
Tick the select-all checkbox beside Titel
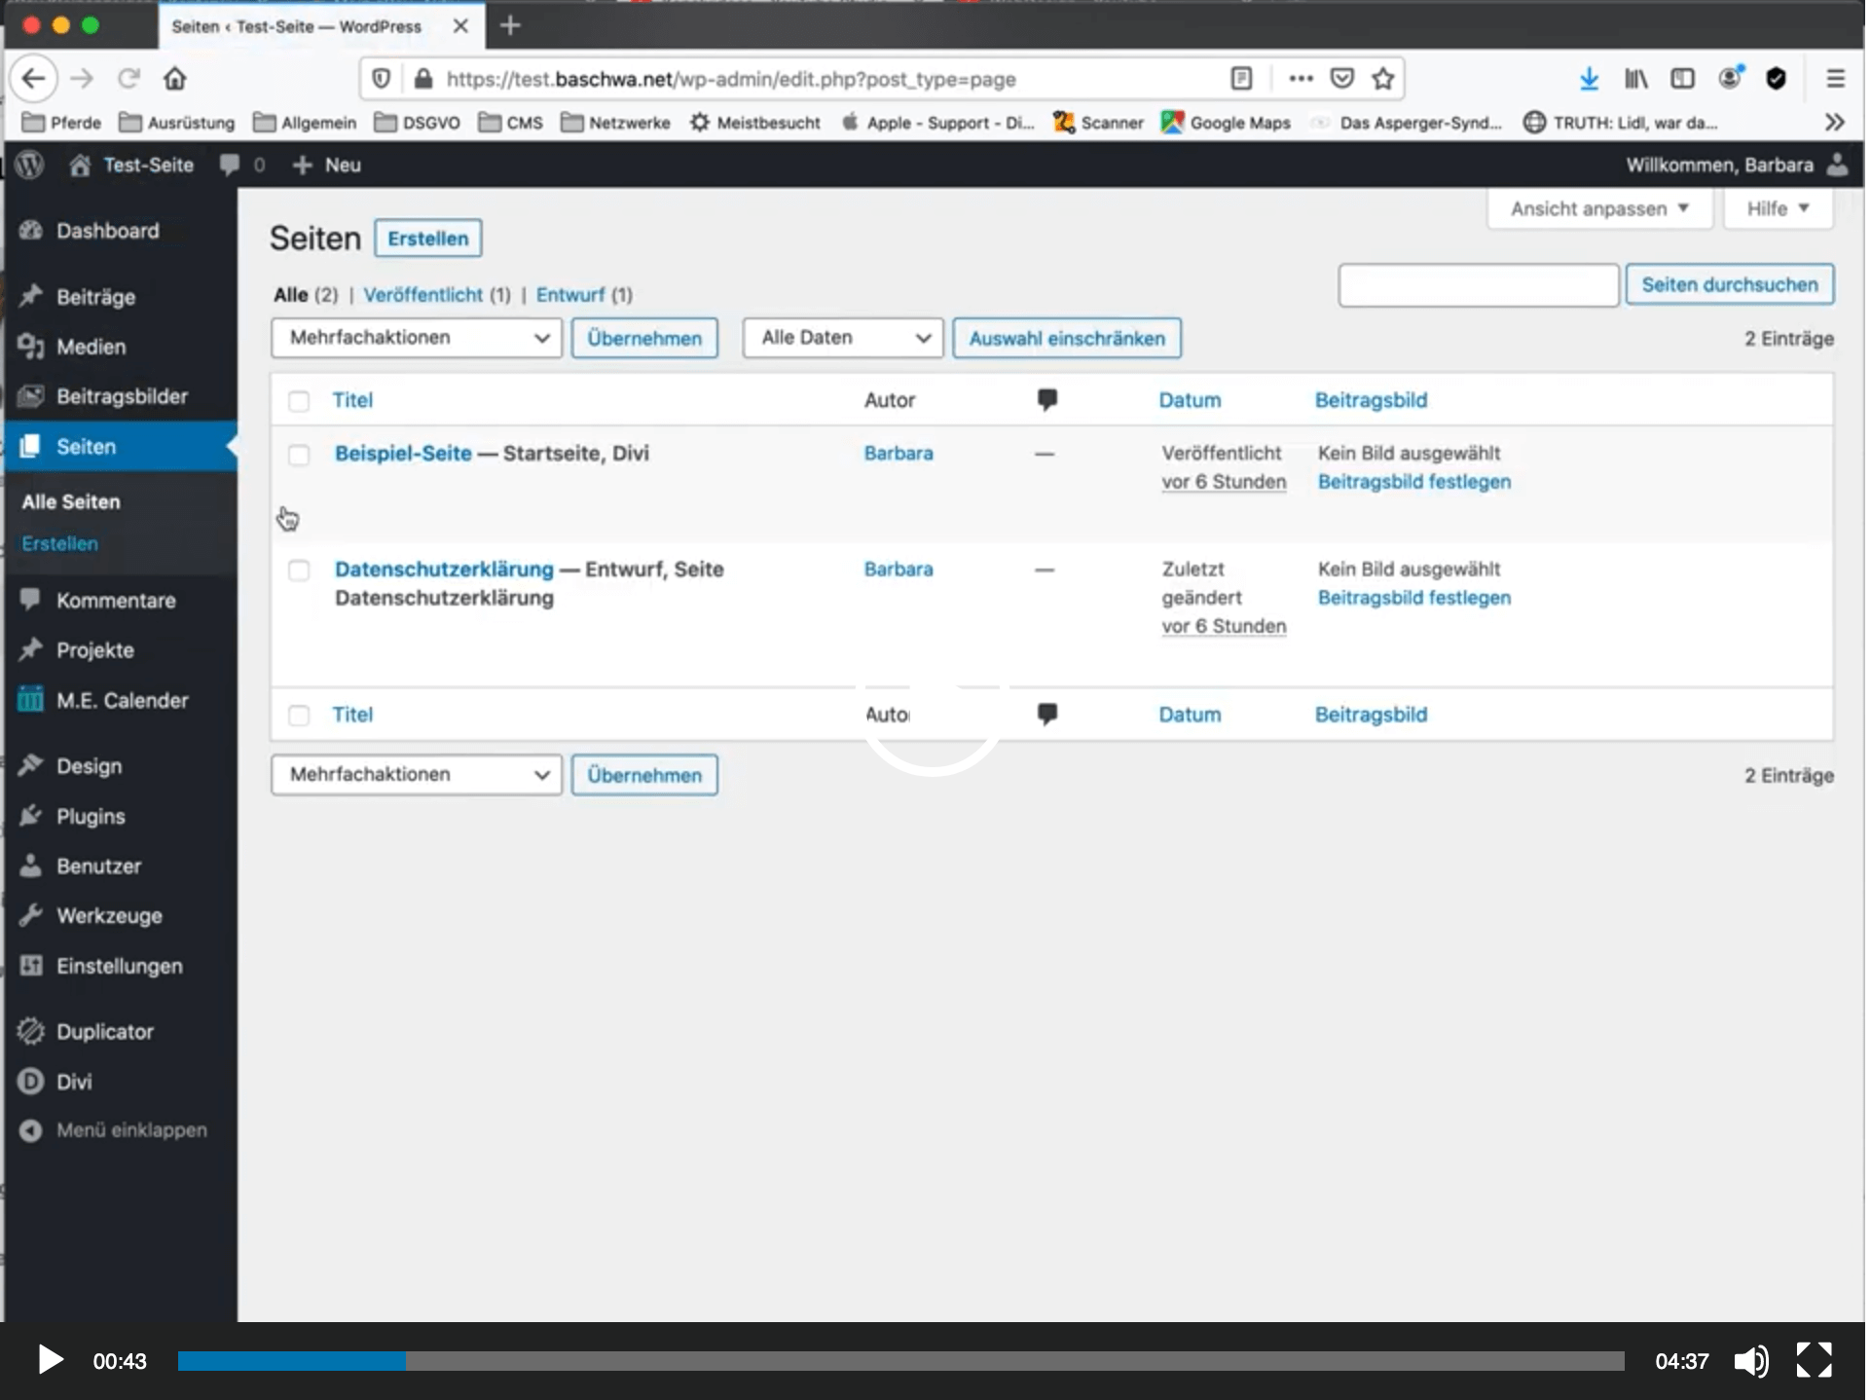[x=299, y=400]
